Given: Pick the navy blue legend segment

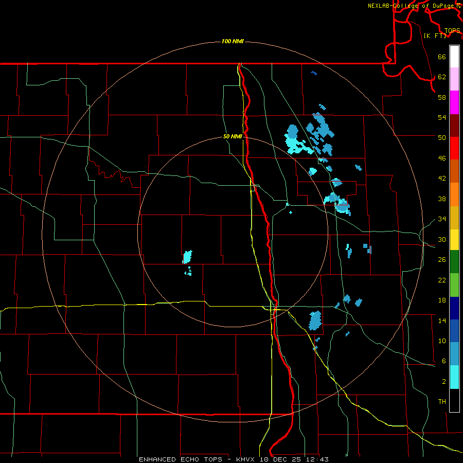Looking at the screenshot, I should 454,308.
